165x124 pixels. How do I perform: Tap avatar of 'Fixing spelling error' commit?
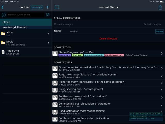click(55, 90)
